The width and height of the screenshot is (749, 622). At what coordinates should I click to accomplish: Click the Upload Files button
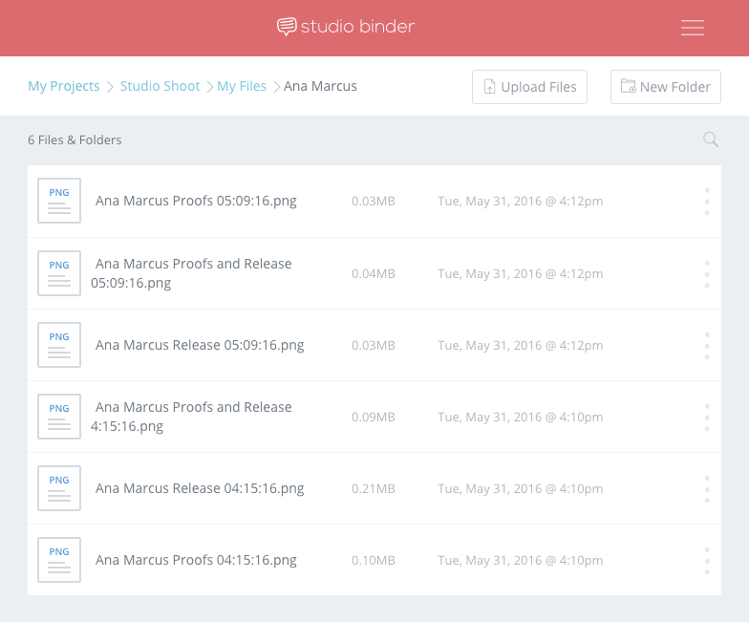click(529, 87)
